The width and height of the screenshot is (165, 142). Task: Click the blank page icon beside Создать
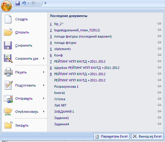[8, 19]
